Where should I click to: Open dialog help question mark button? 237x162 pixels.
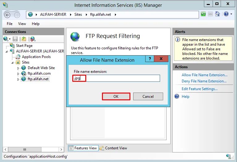click(x=150, y=59)
